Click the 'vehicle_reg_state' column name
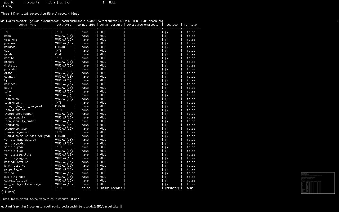 (x=18, y=154)
